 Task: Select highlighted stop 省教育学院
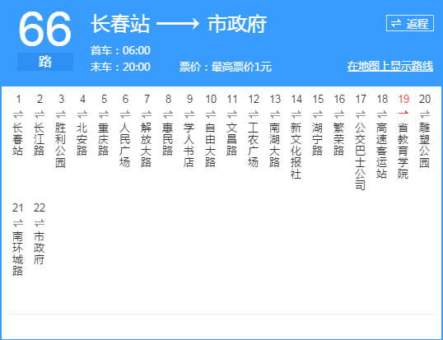click(403, 151)
